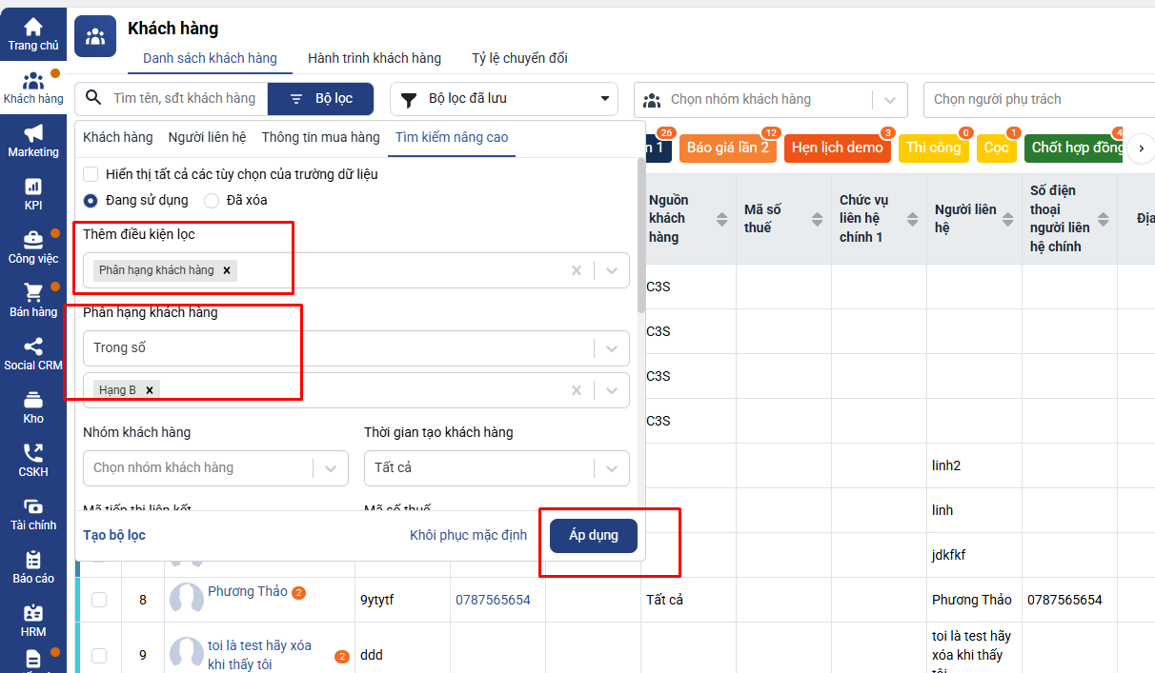This screenshot has height=673, width=1155.
Task: Switch to Thông tin mua hàng tab
Action: coord(320,138)
